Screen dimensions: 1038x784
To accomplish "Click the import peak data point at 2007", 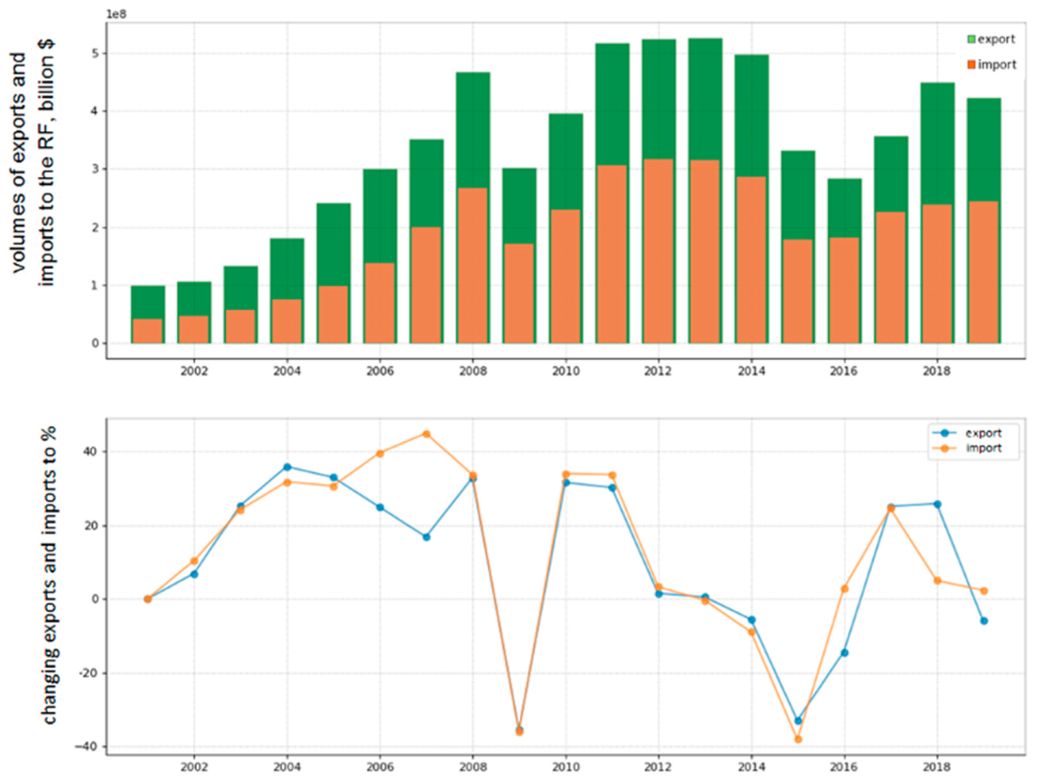I will (426, 434).
